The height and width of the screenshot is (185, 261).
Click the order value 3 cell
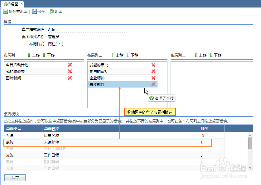pos(211,155)
